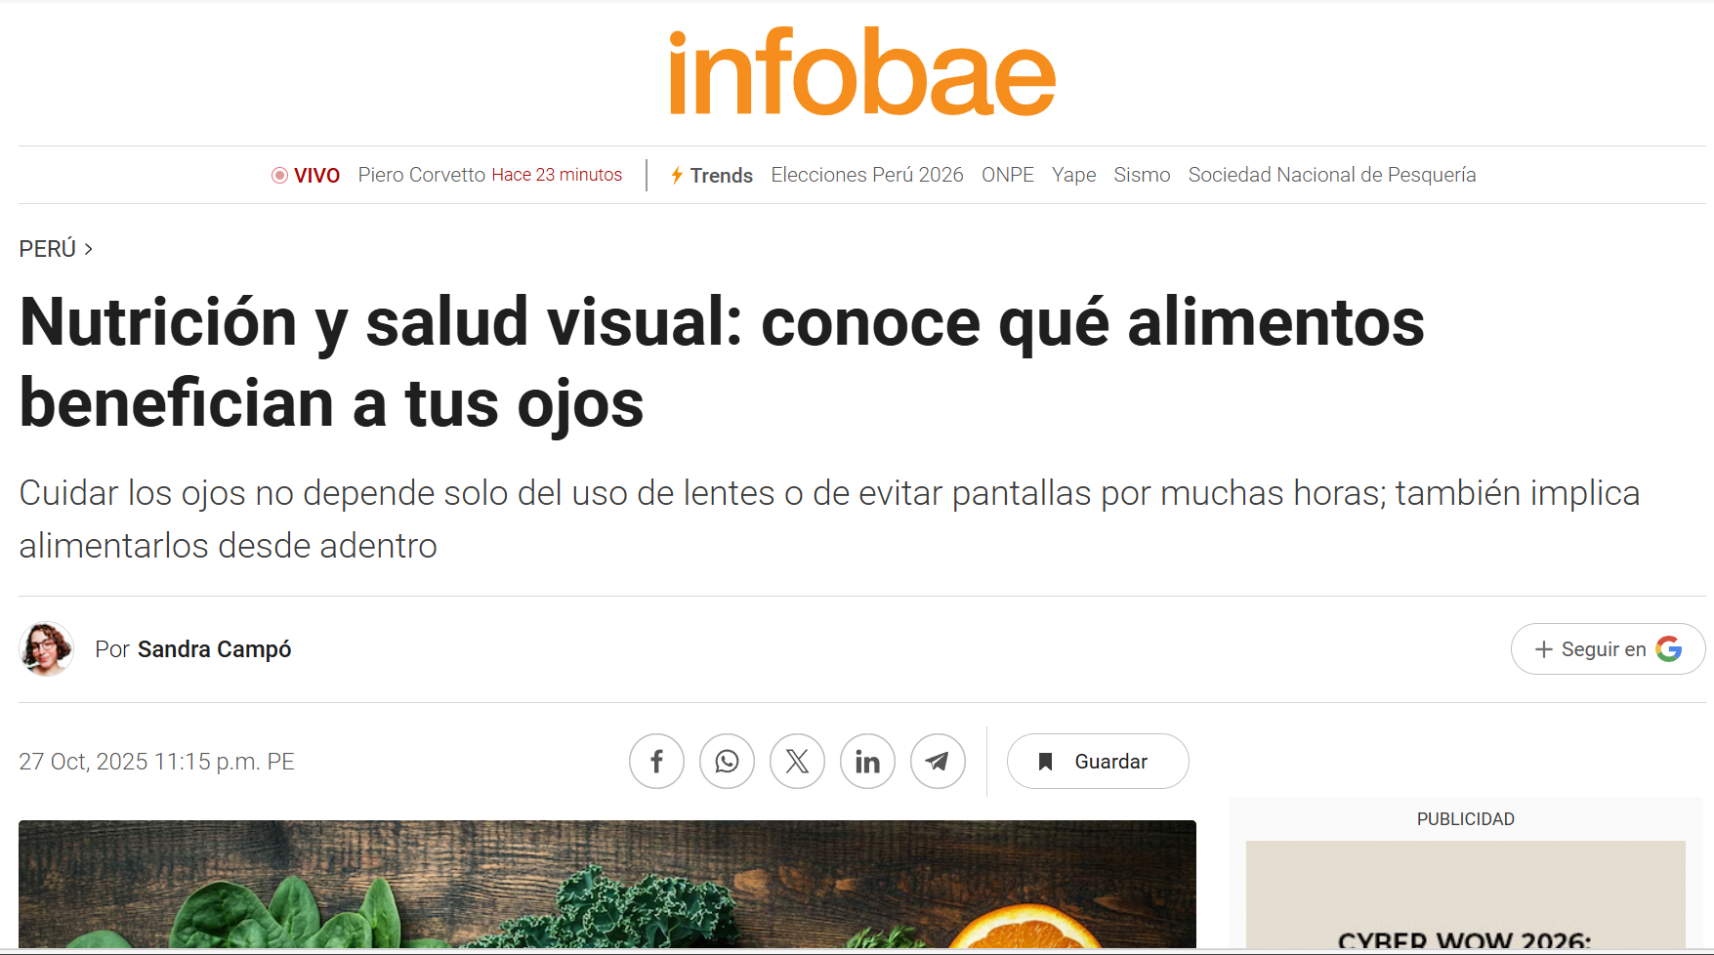Open Elecciones Perú 2026 trend

(x=866, y=175)
